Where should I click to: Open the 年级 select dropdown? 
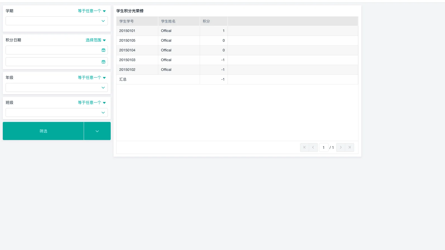point(57,88)
